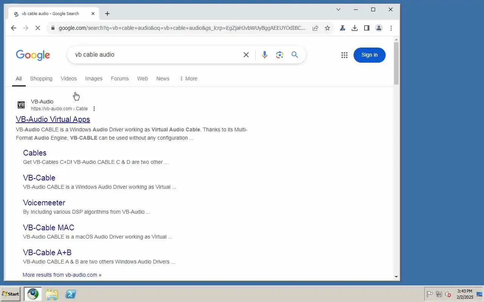Switch to the Forums tab

(120, 79)
